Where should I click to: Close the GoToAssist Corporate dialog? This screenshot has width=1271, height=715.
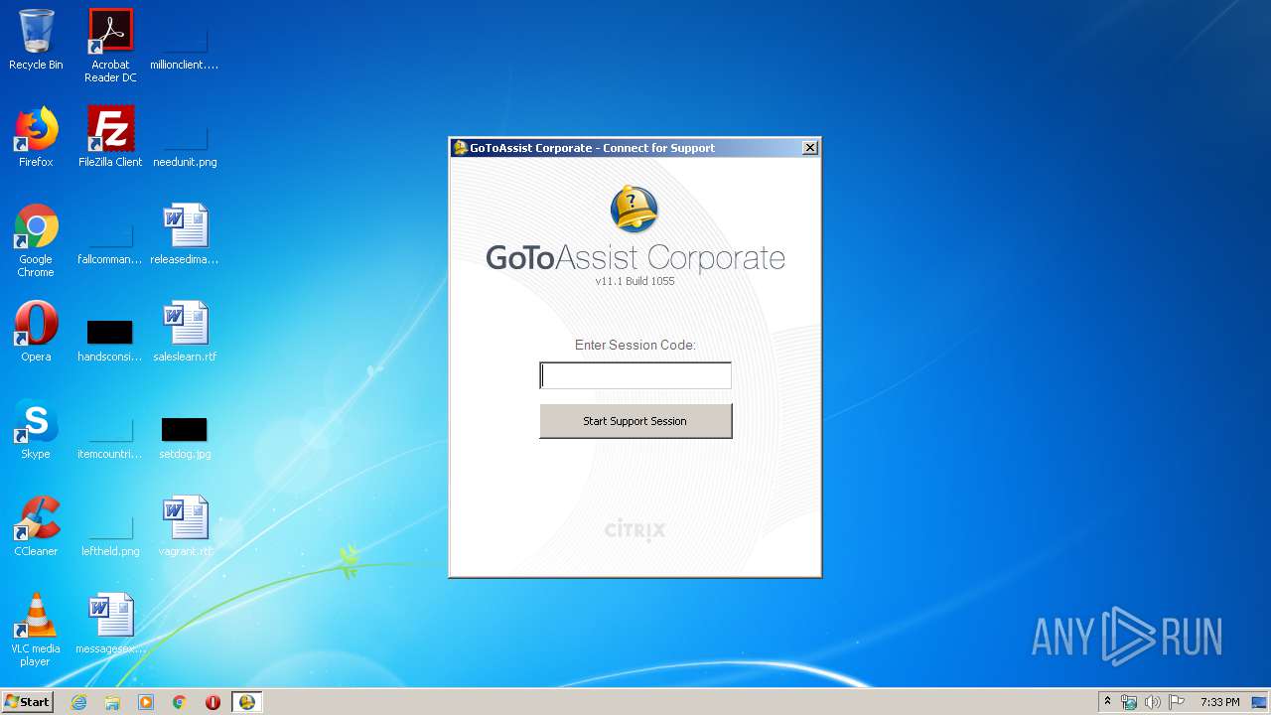(x=810, y=148)
